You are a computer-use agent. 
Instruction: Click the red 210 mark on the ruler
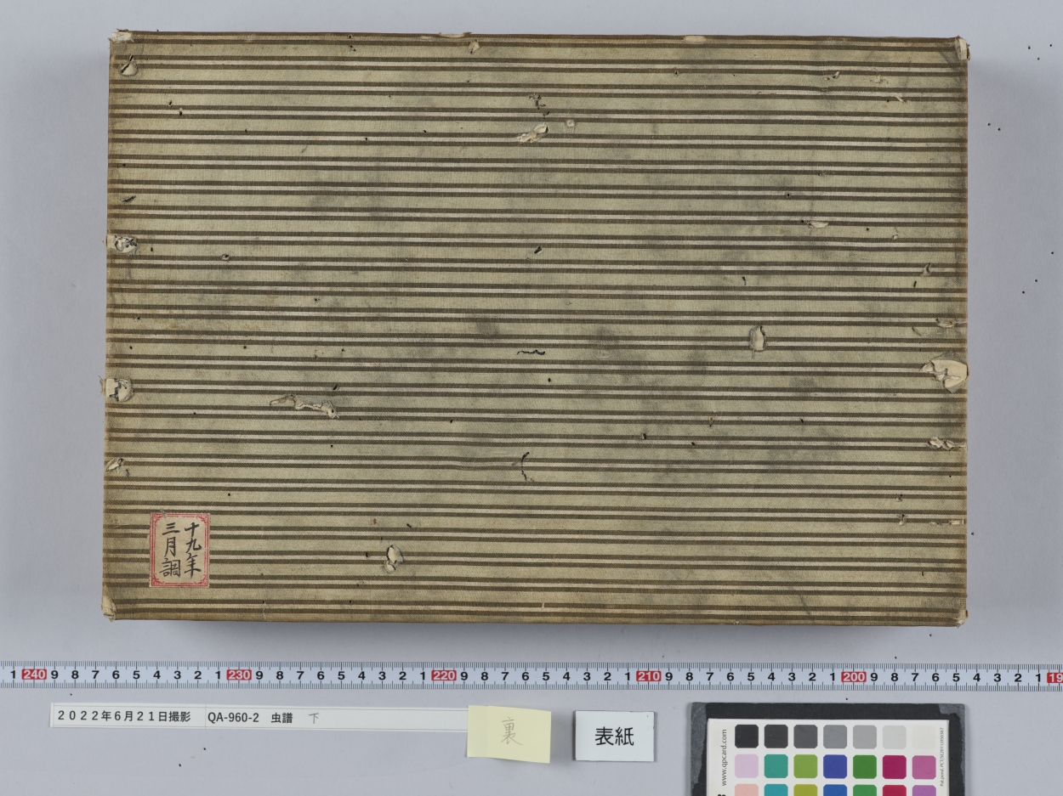click(649, 675)
